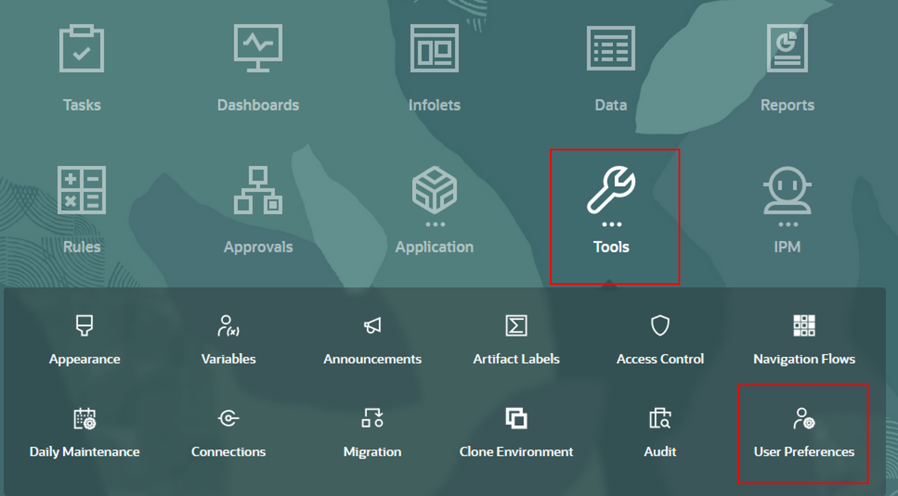Collapse the Tools cluster
The width and height of the screenshot is (898, 496).
pos(611,190)
